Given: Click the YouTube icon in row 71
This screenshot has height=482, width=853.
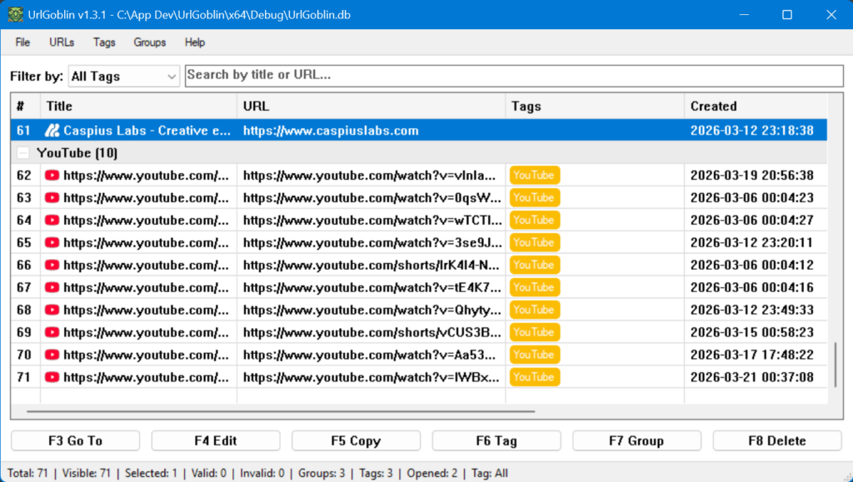Looking at the screenshot, I should coord(52,377).
